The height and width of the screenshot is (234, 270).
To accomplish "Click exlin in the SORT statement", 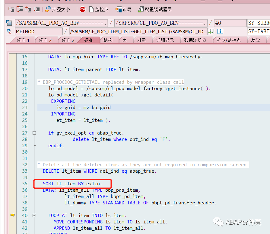I will coord(93,184).
